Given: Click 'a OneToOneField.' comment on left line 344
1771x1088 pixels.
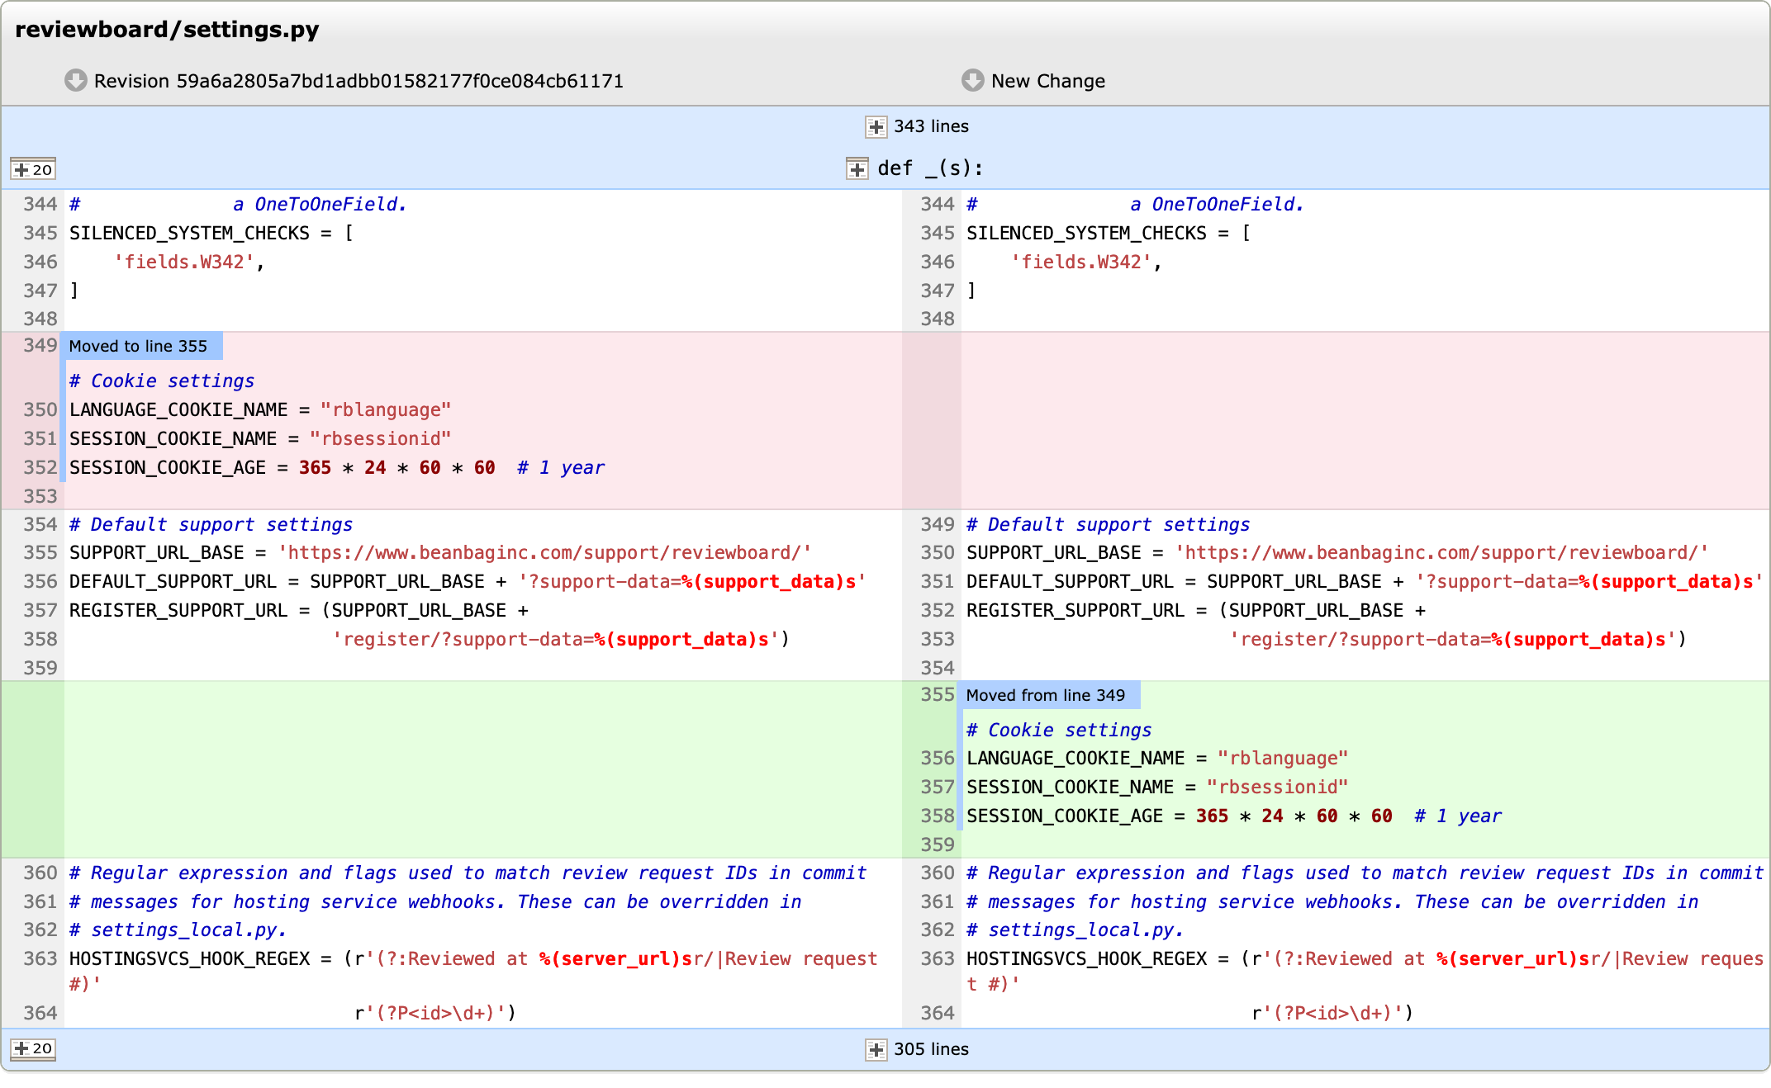Looking at the screenshot, I should [320, 204].
